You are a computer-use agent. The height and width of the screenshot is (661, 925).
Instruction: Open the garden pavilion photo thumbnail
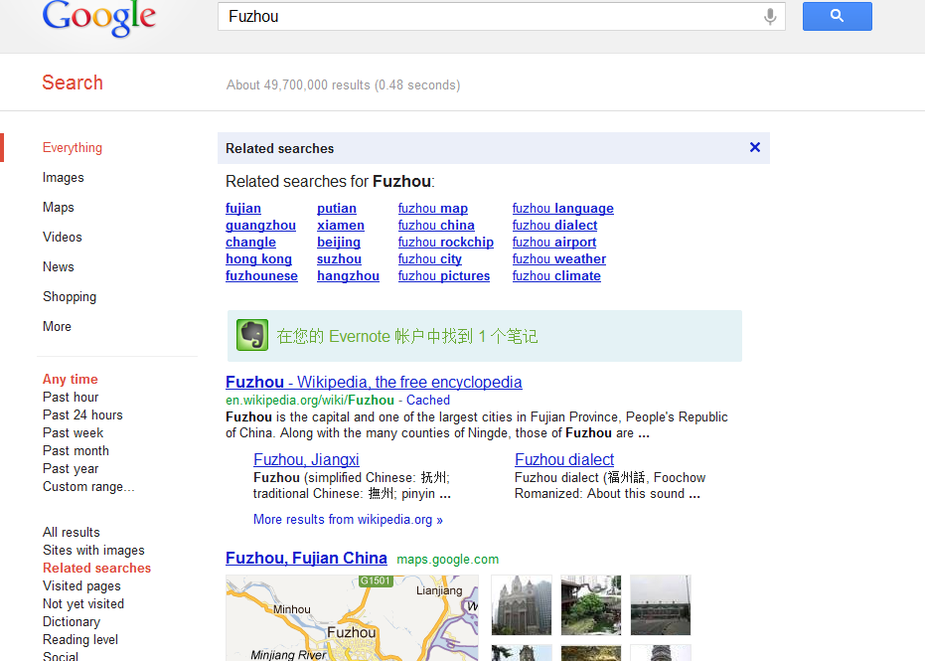pos(591,605)
